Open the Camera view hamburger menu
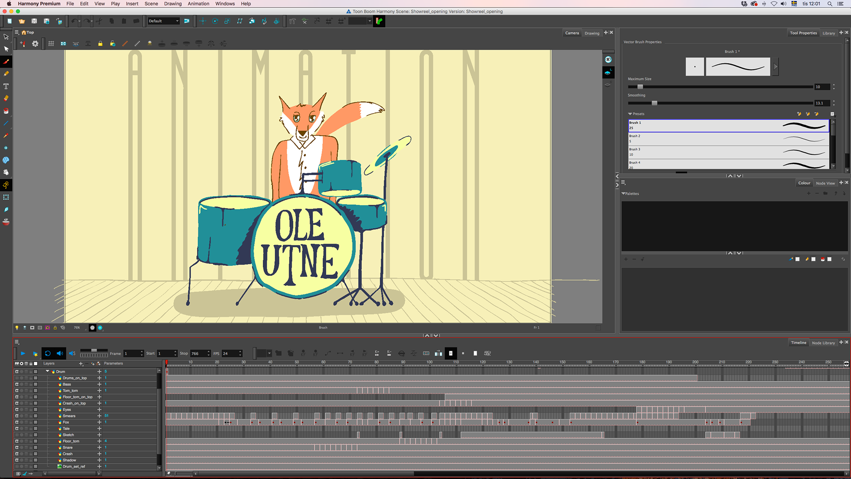This screenshot has height=479, width=851. click(x=17, y=32)
